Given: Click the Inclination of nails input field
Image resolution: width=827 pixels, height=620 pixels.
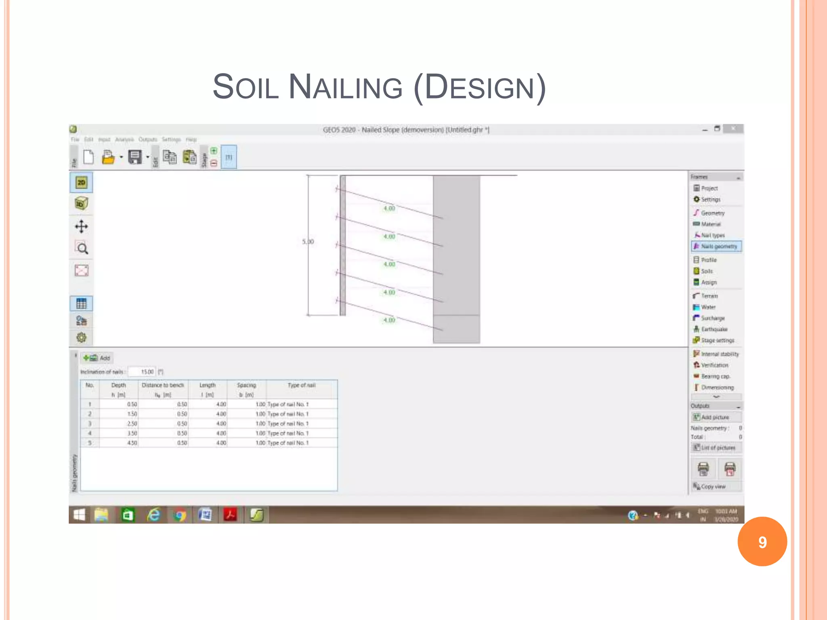Looking at the screenshot, I should 142,372.
